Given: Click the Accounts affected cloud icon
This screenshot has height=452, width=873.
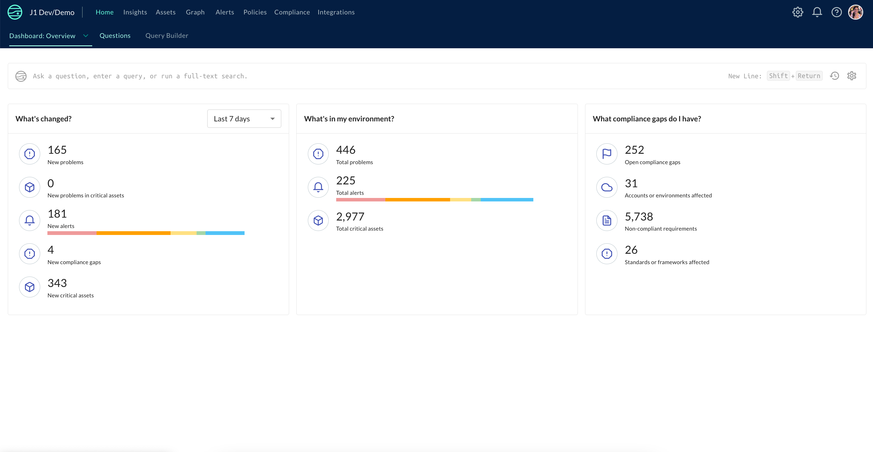Looking at the screenshot, I should (607, 187).
